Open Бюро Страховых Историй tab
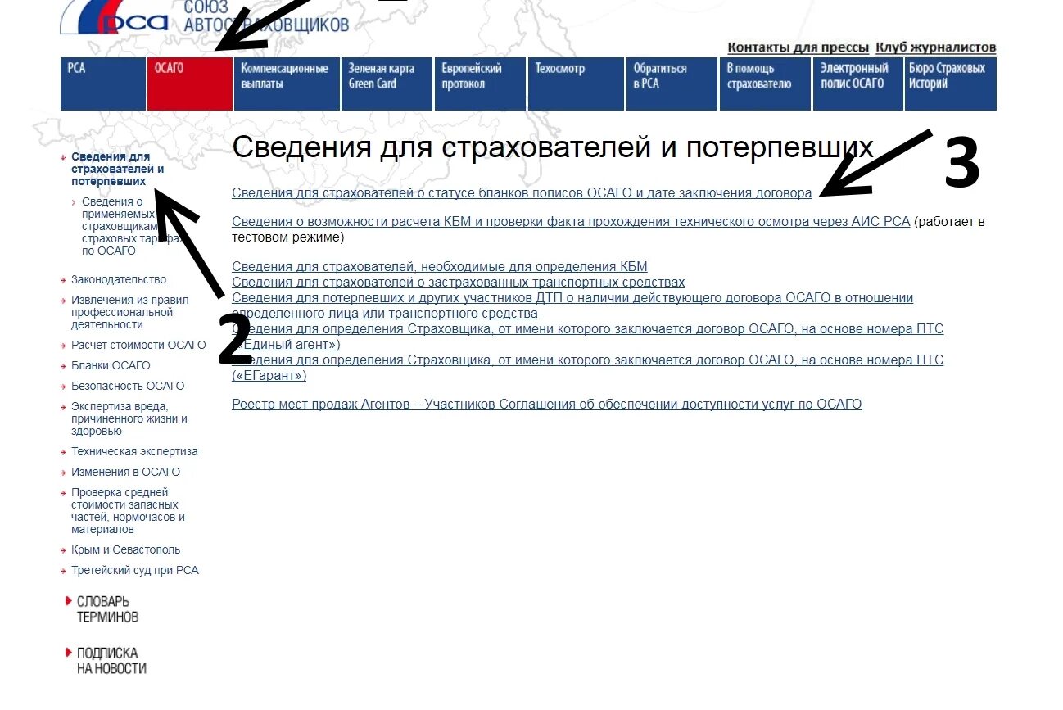The height and width of the screenshot is (710, 1063). [950, 84]
